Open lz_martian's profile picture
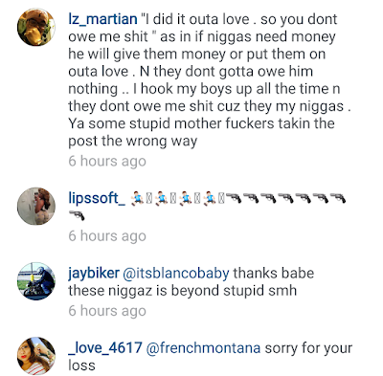Screen dimensions: 383x376 36,27
